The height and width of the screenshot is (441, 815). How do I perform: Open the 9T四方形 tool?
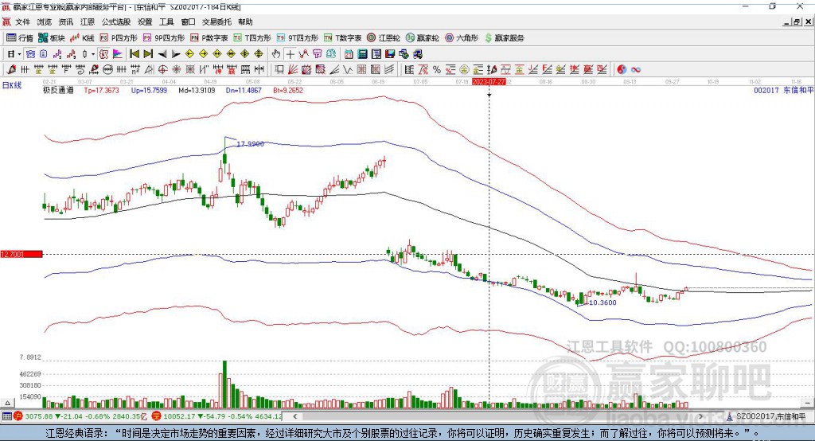[x=298, y=38]
